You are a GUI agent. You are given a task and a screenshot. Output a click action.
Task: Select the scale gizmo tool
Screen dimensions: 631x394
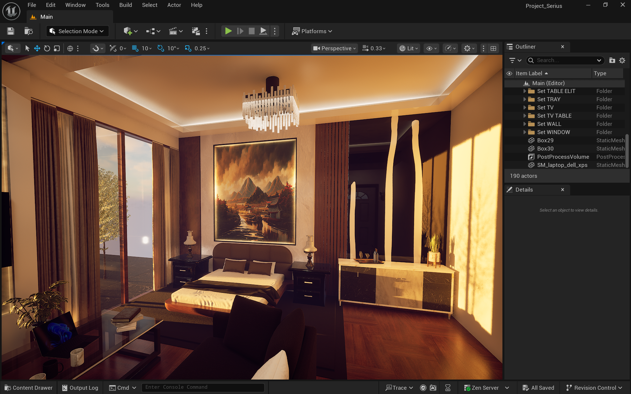tap(57, 48)
